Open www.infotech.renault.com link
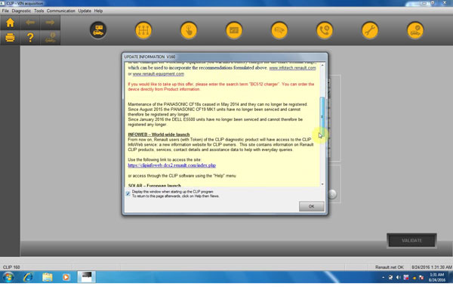 292,68
